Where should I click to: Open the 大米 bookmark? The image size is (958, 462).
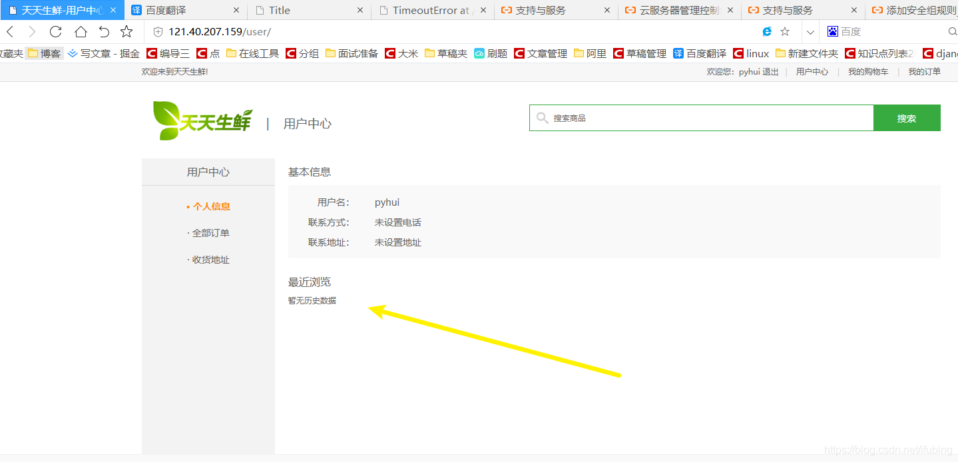click(x=401, y=53)
